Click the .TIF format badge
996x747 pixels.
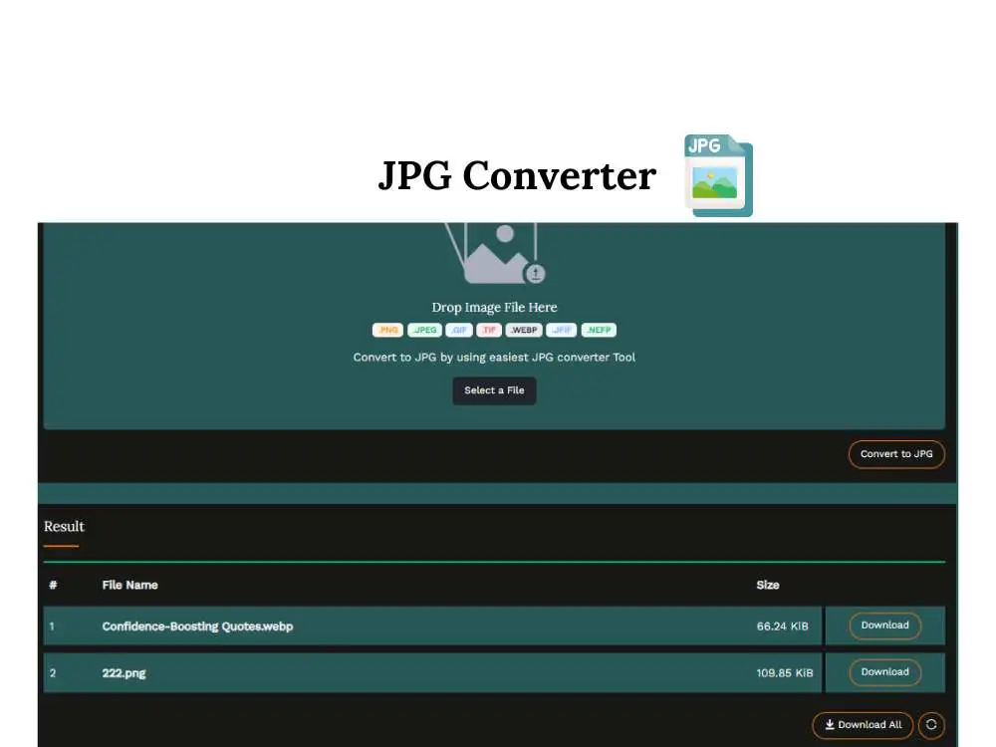[490, 330]
